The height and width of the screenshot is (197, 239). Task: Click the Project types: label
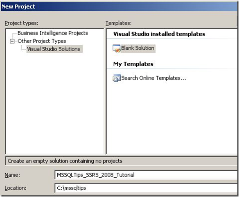[x=22, y=23]
